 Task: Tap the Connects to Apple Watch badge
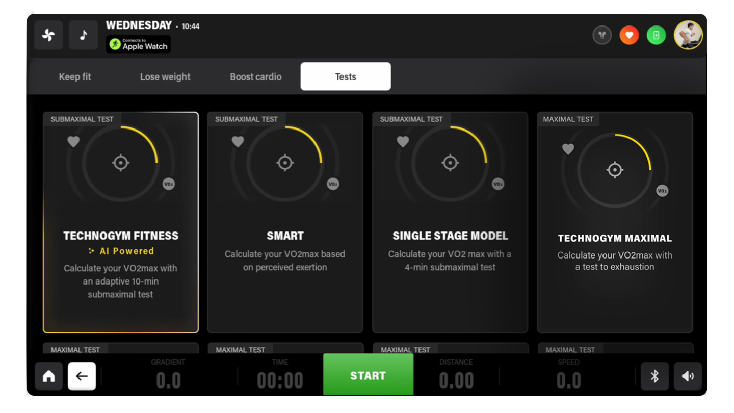(x=138, y=44)
